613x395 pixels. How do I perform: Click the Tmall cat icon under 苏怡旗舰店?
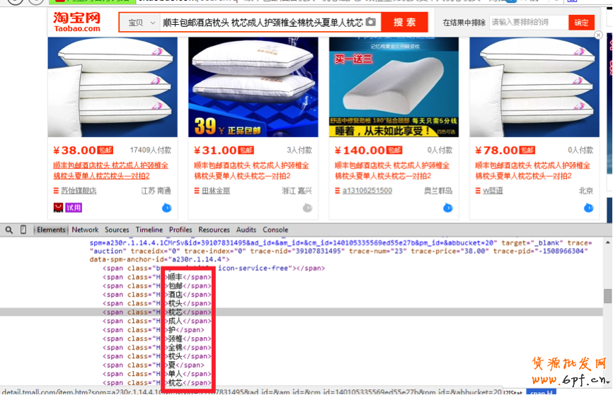(58, 208)
